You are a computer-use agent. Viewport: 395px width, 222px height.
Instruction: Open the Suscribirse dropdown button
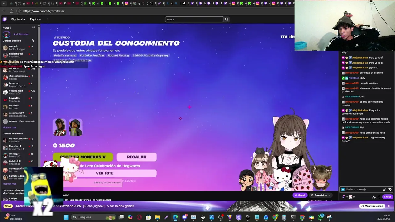[321, 195]
